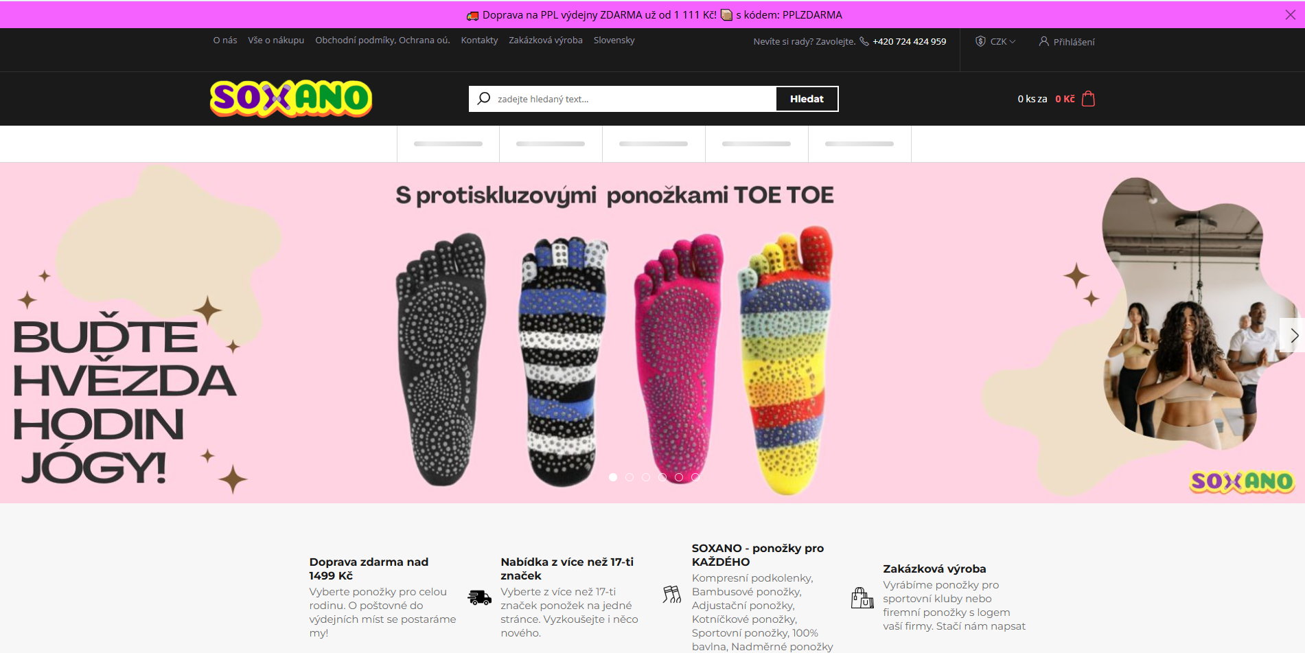Click the Zakázková výroba benefit heading
This screenshot has height=653, width=1305.
pos(934,569)
